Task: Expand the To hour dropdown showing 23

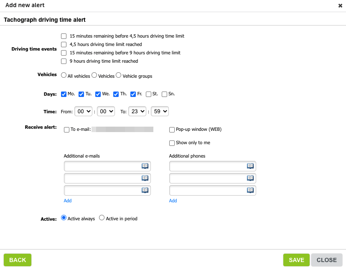Action: (138, 111)
